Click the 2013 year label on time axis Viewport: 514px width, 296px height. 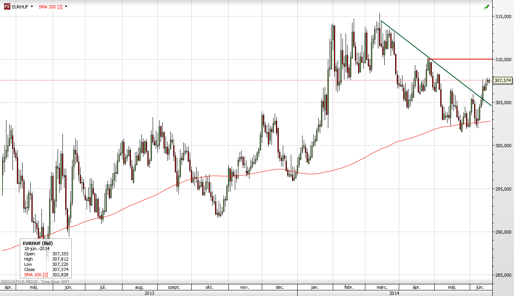[x=149, y=293]
